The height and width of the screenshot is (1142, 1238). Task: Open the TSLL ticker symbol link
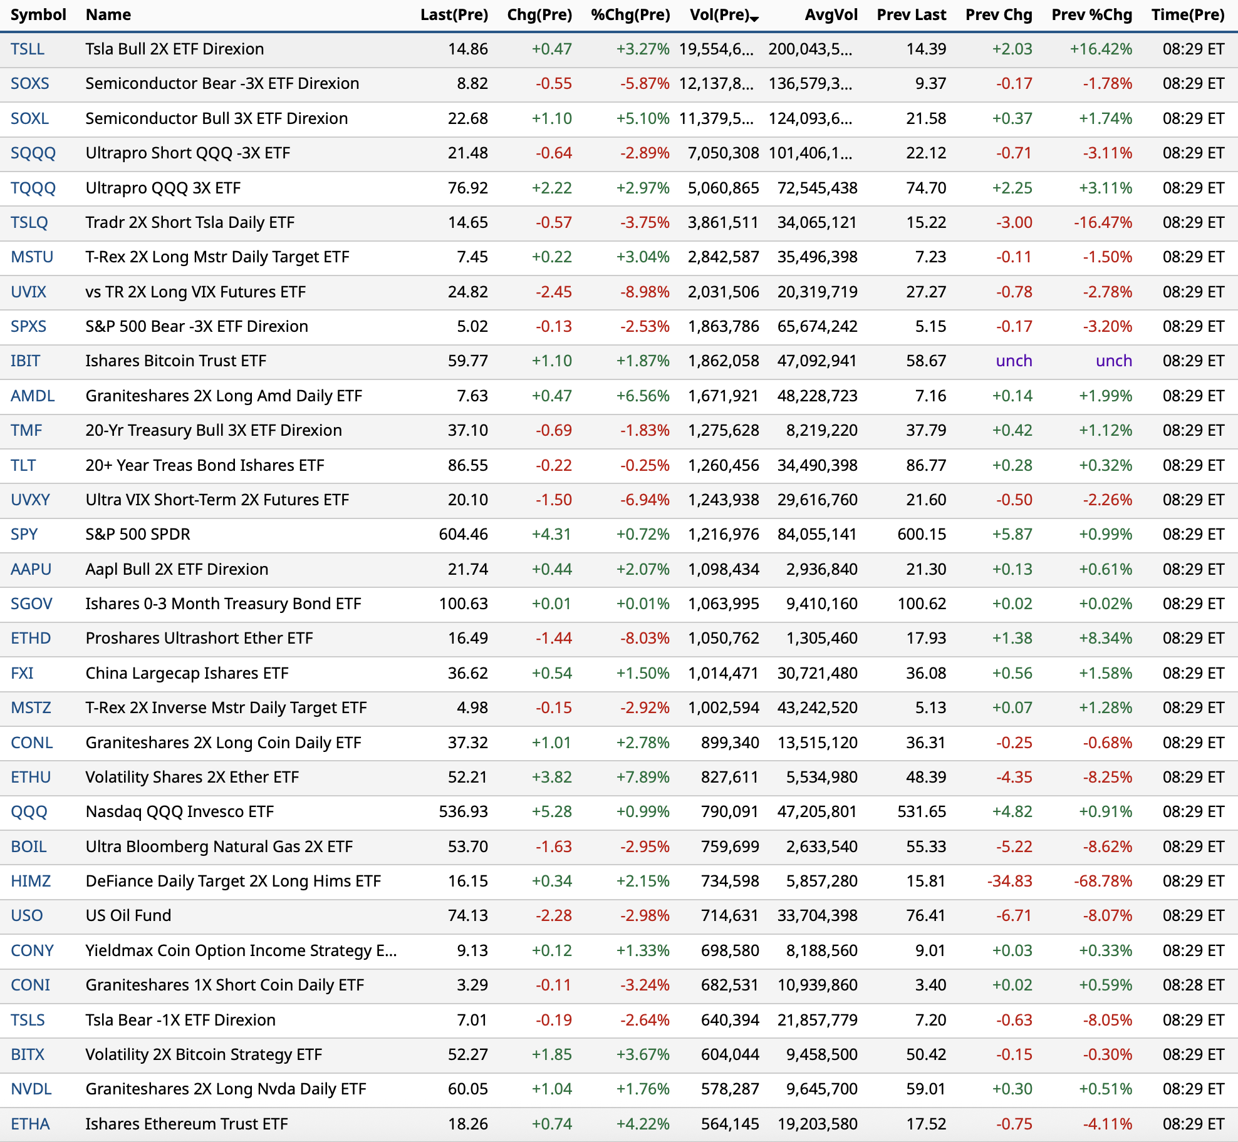click(28, 49)
